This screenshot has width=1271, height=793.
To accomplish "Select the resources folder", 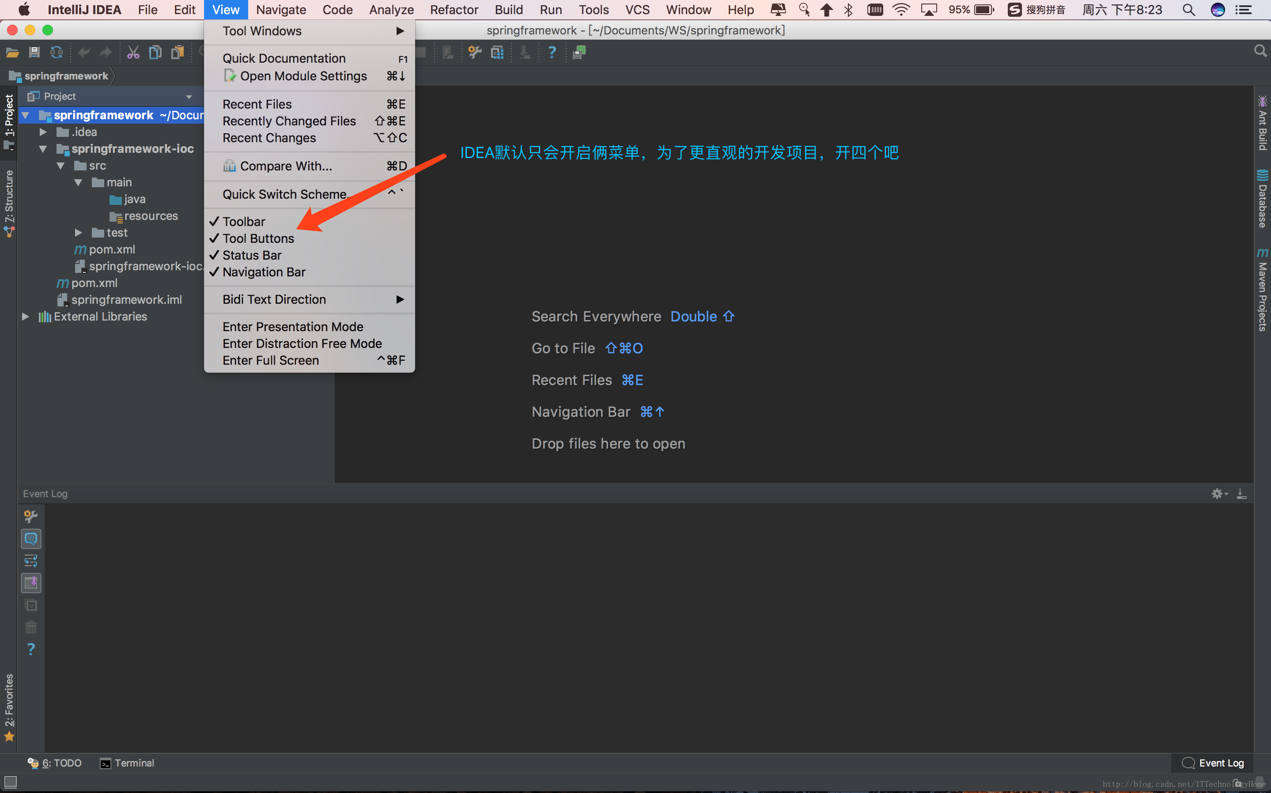I will [x=144, y=216].
